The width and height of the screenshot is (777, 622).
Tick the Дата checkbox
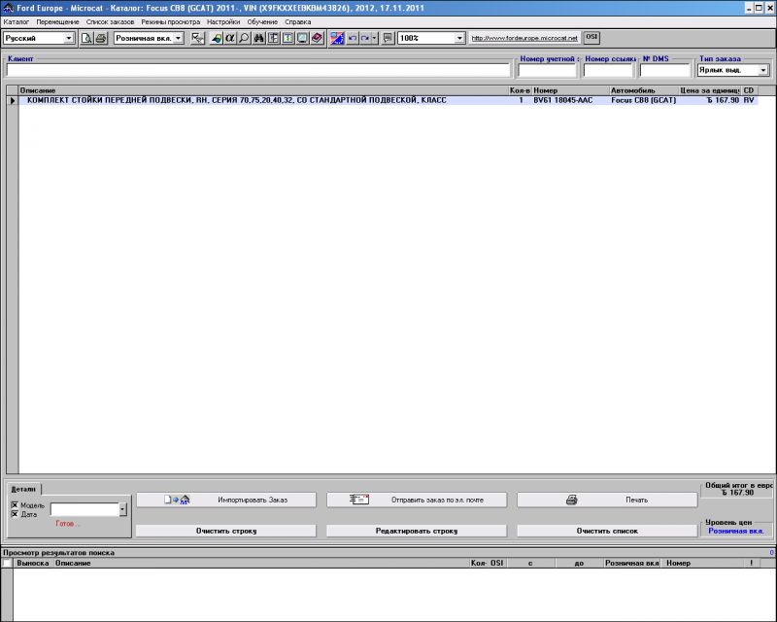pos(15,514)
